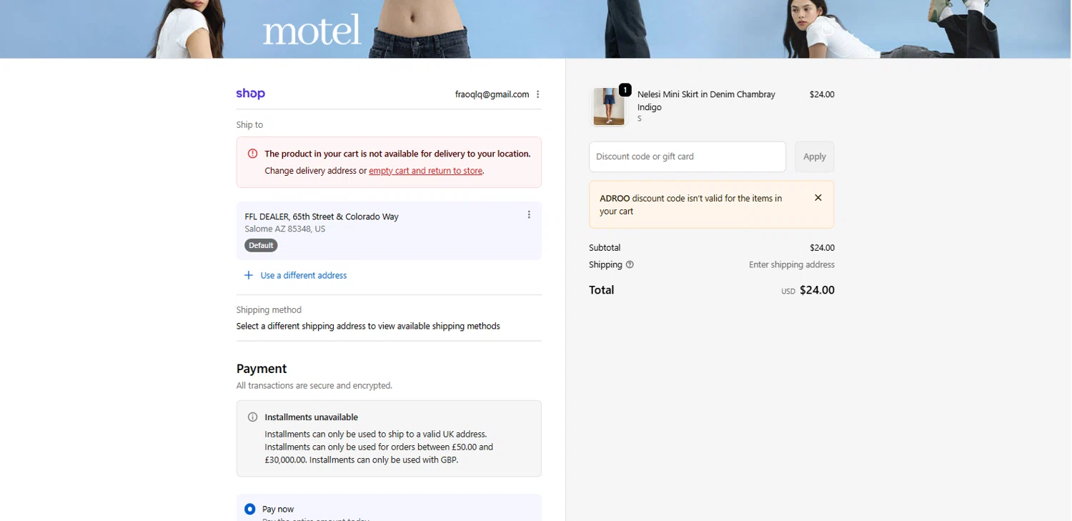This screenshot has width=1072, height=521.
Task: Click empty cart and return to store
Action: pos(425,171)
